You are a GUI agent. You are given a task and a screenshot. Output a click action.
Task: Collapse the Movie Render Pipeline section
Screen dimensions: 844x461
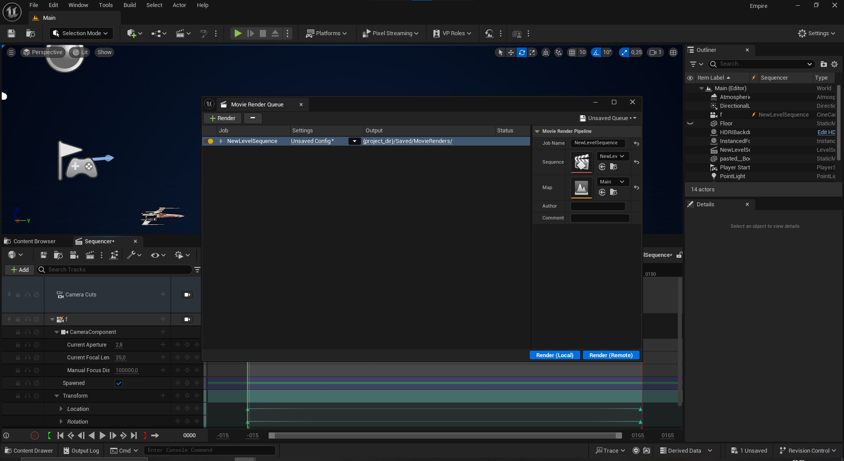click(537, 132)
